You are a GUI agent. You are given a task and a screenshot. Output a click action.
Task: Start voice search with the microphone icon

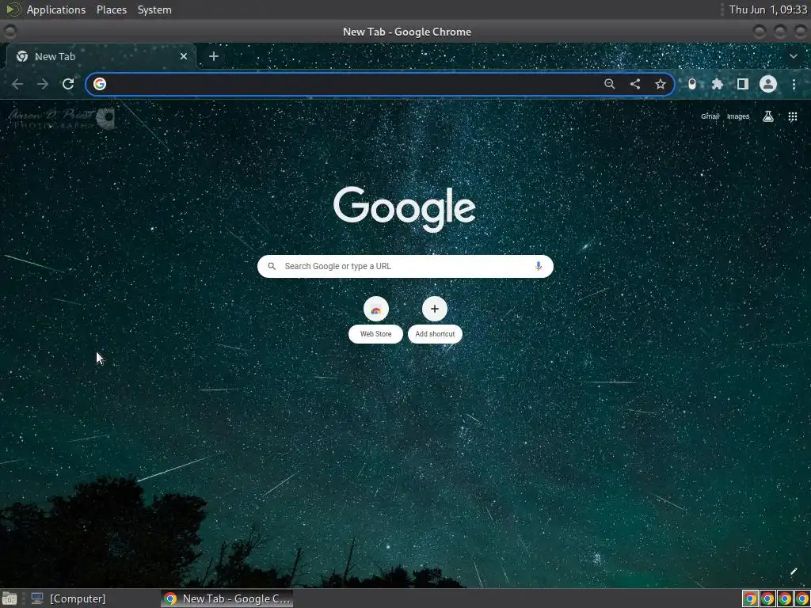coord(538,266)
